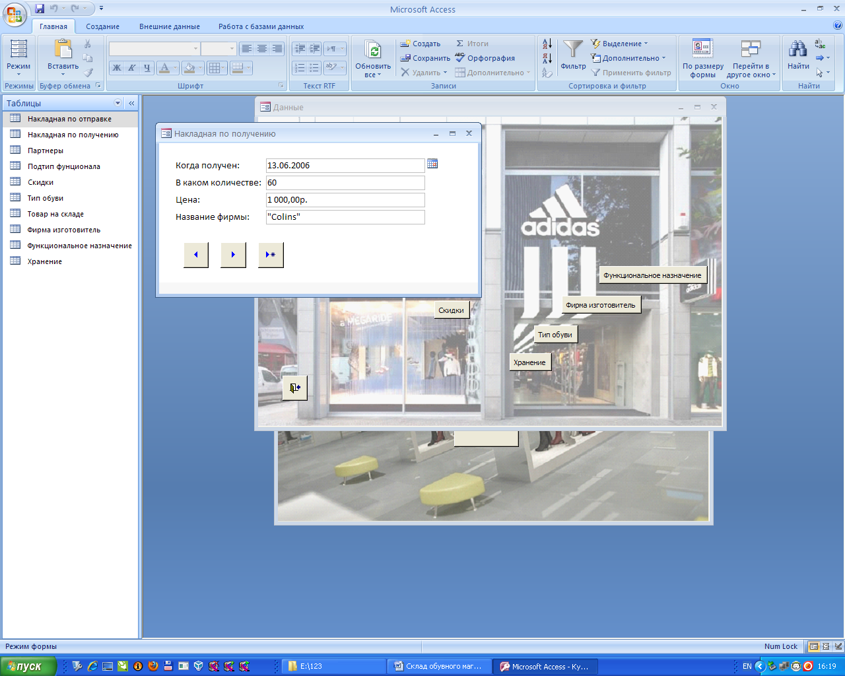Screen dimensions: 845x676
Task: Open Windows пуск start button
Action: click(x=28, y=666)
